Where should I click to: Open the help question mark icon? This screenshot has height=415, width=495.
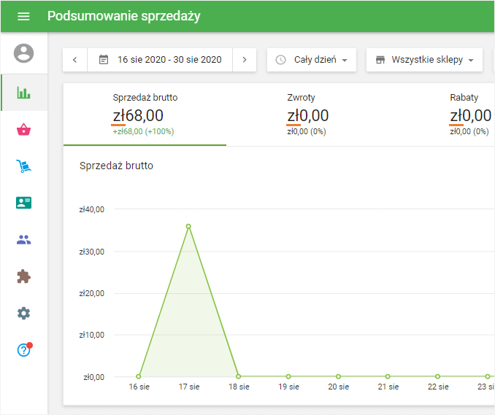24,350
